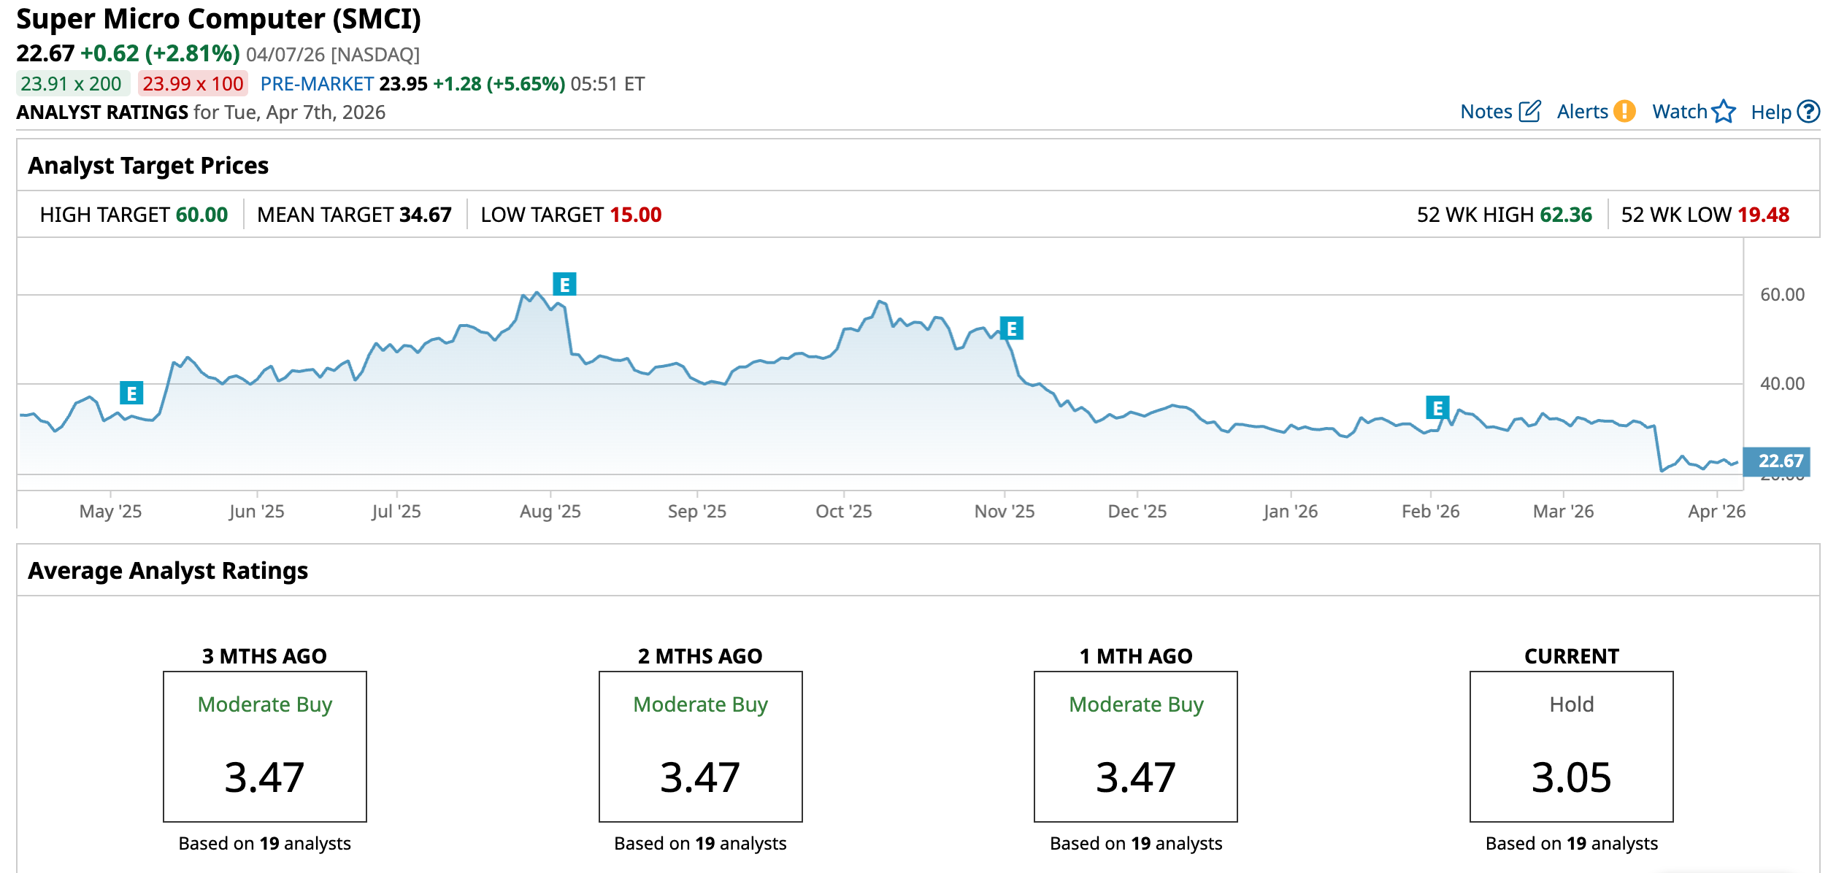
Task: Open the Notes link
Action: pos(1486,112)
